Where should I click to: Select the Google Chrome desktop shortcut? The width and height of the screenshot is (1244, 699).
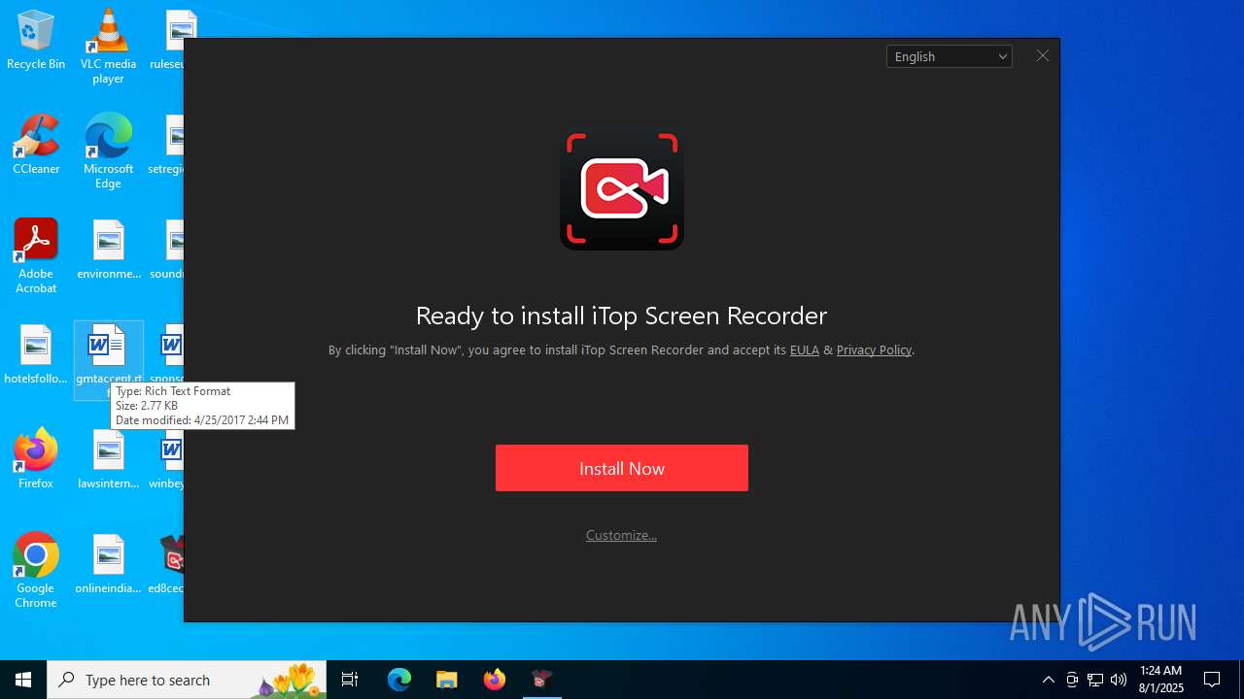click(x=36, y=571)
